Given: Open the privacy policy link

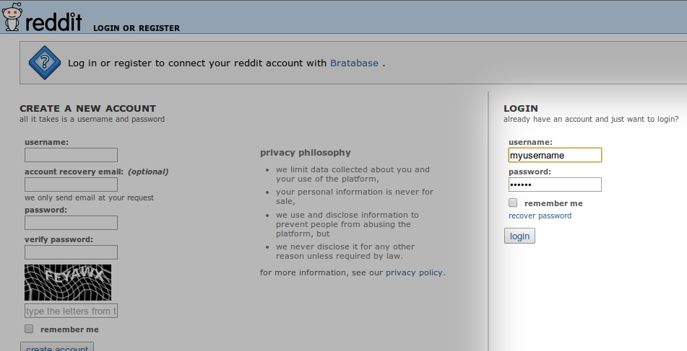Looking at the screenshot, I should tap(414, 272).
